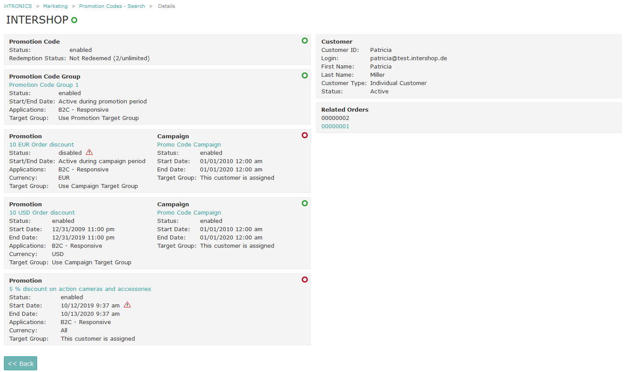Screen dimensions: 627x372
Task: Click order number 00000002 under Related Orders
Action: [x=335, y=118]
